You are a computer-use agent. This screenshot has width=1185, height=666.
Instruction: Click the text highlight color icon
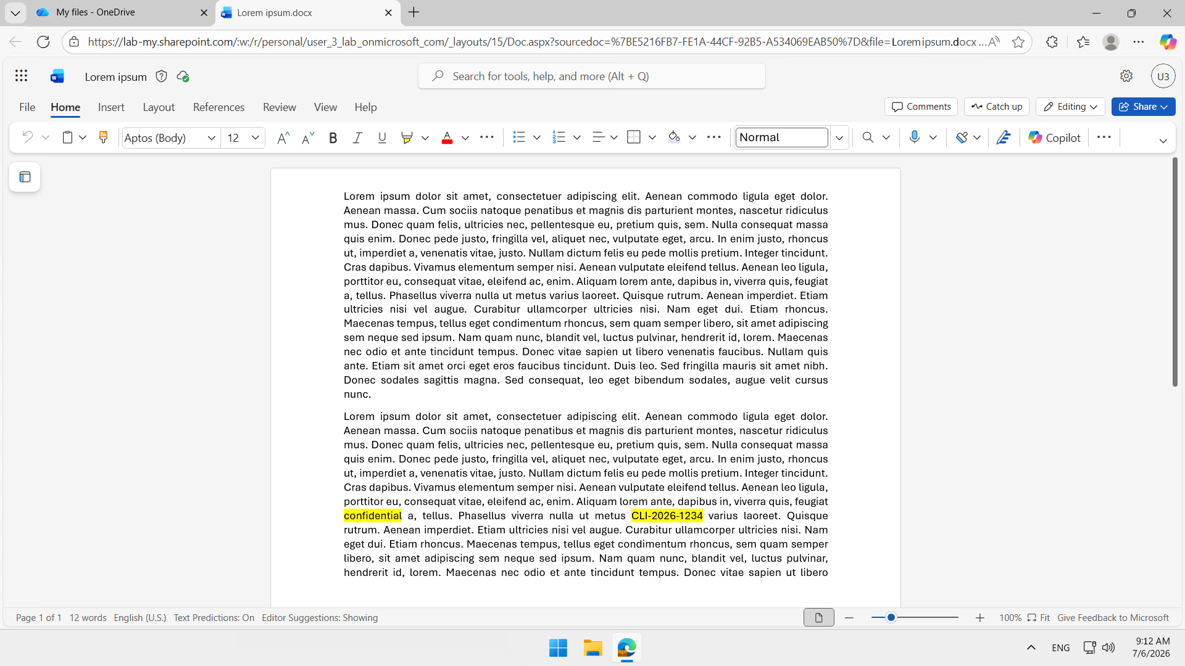coord(407,138)
